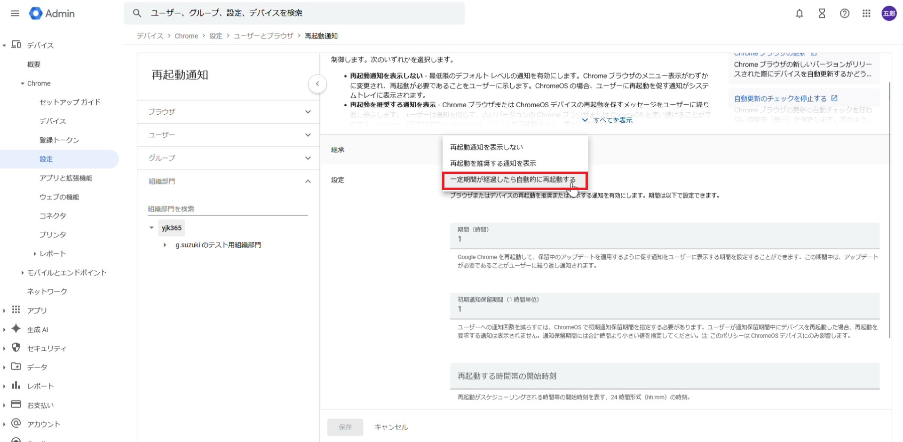Click the top search bar
Viewport: 903px width, 442px height.
click(294, 13)
